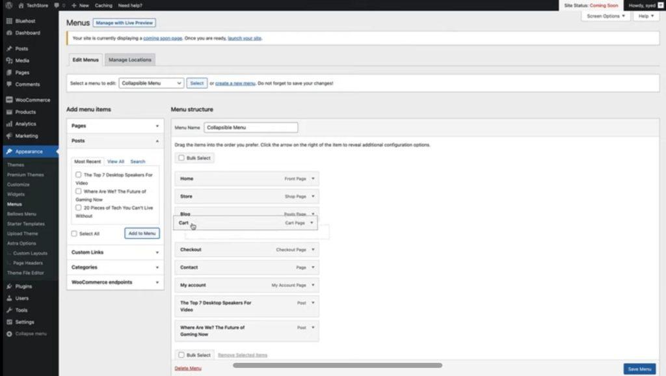
Task: Enable the Bulk Select checkbox
Action: (x=181, y=157)
